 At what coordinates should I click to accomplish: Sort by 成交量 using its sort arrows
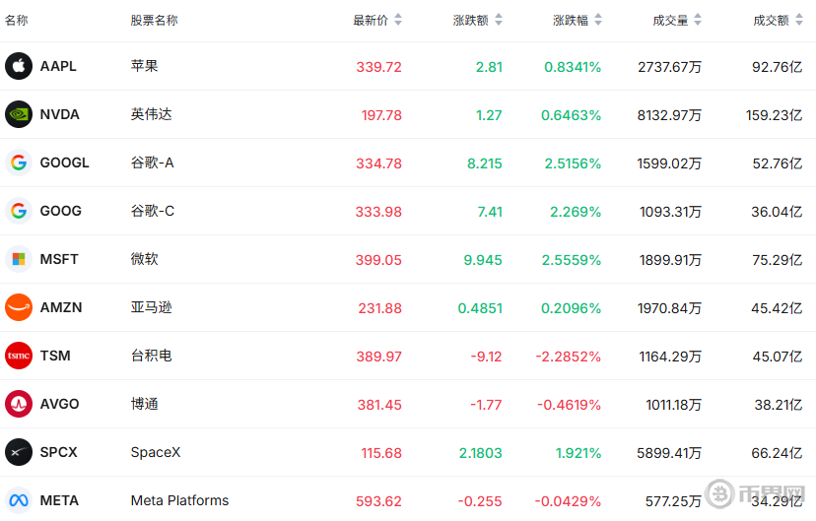pyautogui.click(x=698, y=20)
